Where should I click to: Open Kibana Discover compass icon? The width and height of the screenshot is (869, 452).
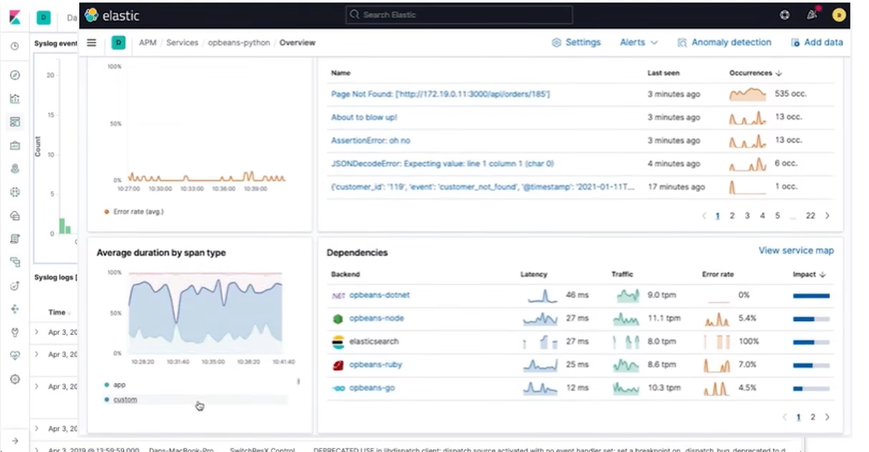[x=15, y=76]
